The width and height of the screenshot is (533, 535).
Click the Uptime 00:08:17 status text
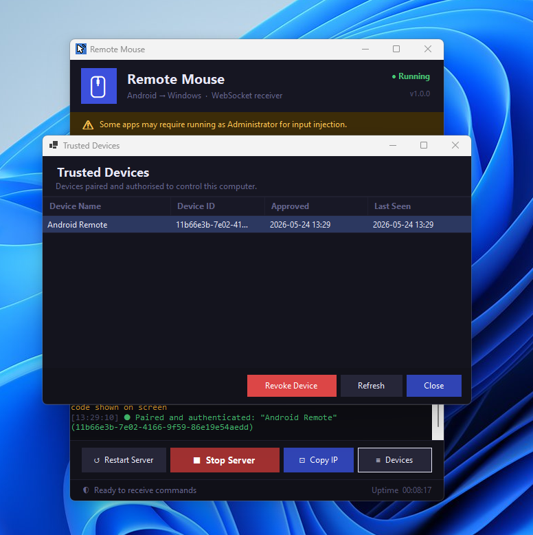click(x=401, y=490)
